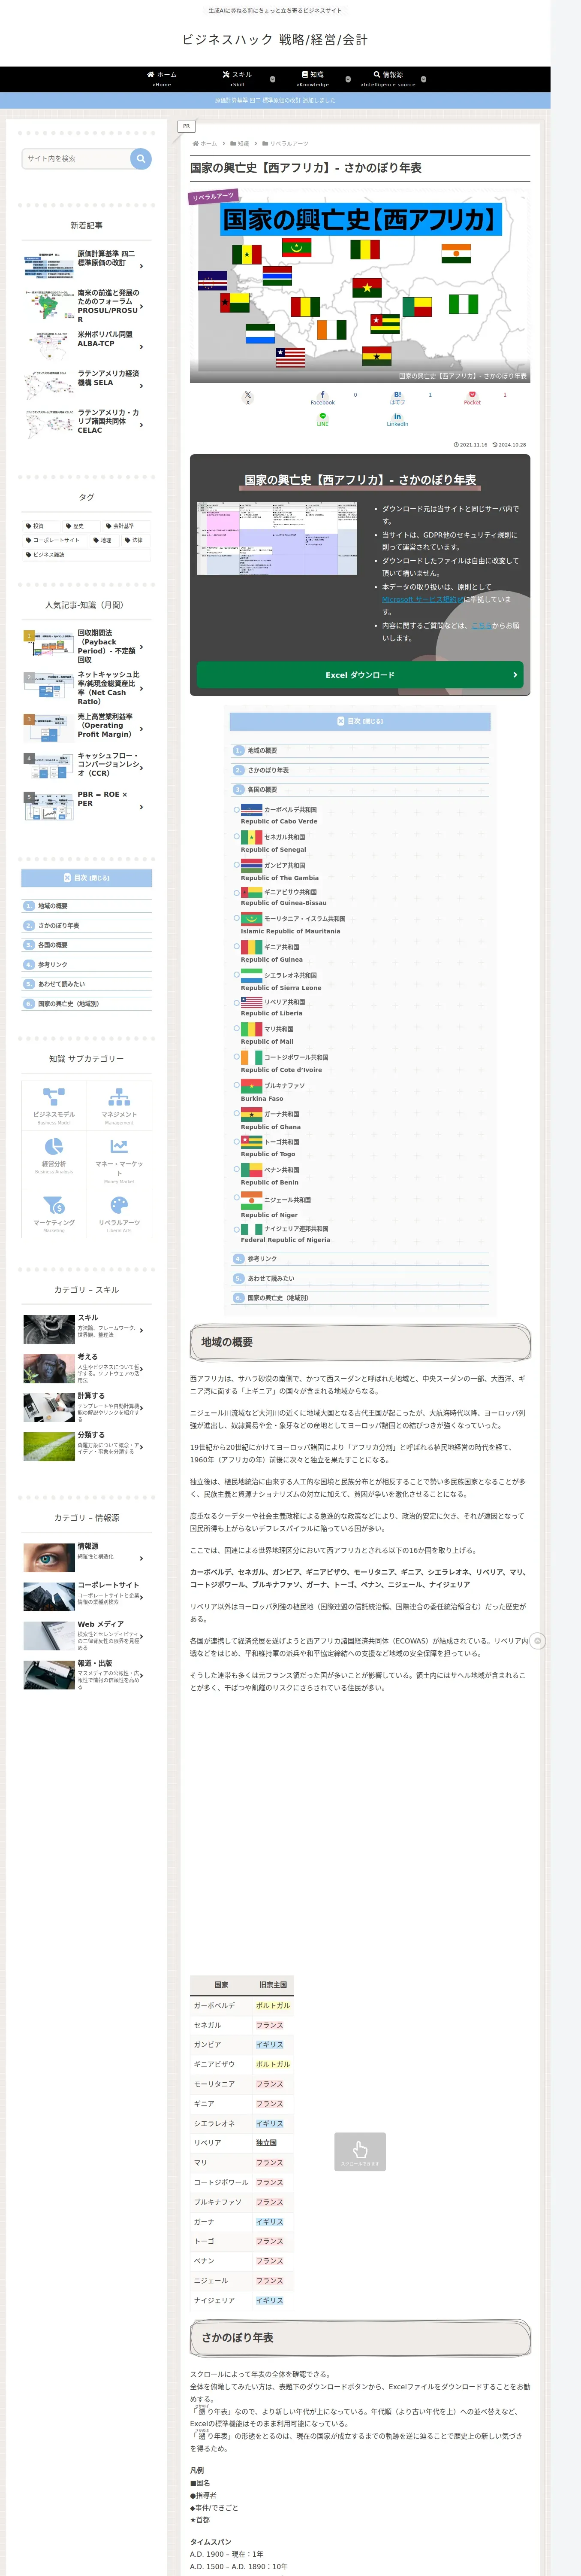The image size is (581, 2576).
Task: Click the Niger flag in contents
Action: (252, 1200)
